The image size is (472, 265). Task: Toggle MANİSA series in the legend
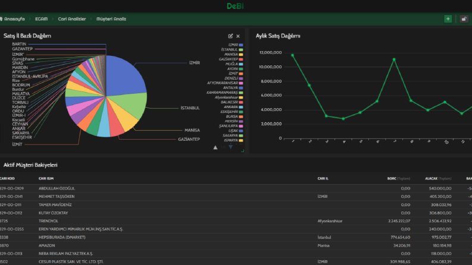[233, 55]
